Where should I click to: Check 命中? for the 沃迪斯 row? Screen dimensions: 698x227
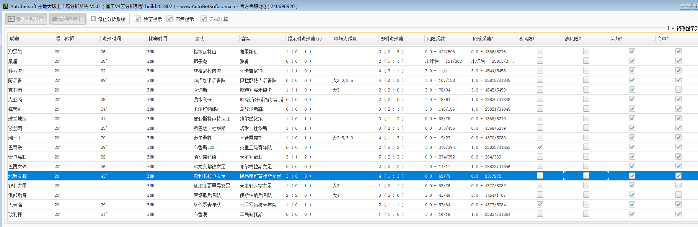[678, 90]
